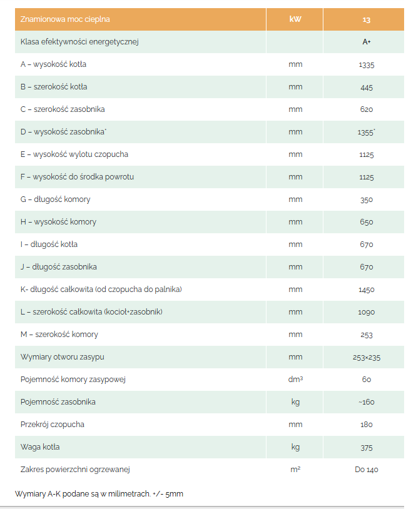Viewport: 416px width, 509px height.
Task: Click the "Wymiary A-K podane" footnote text
Action: (x=99, y=494)
